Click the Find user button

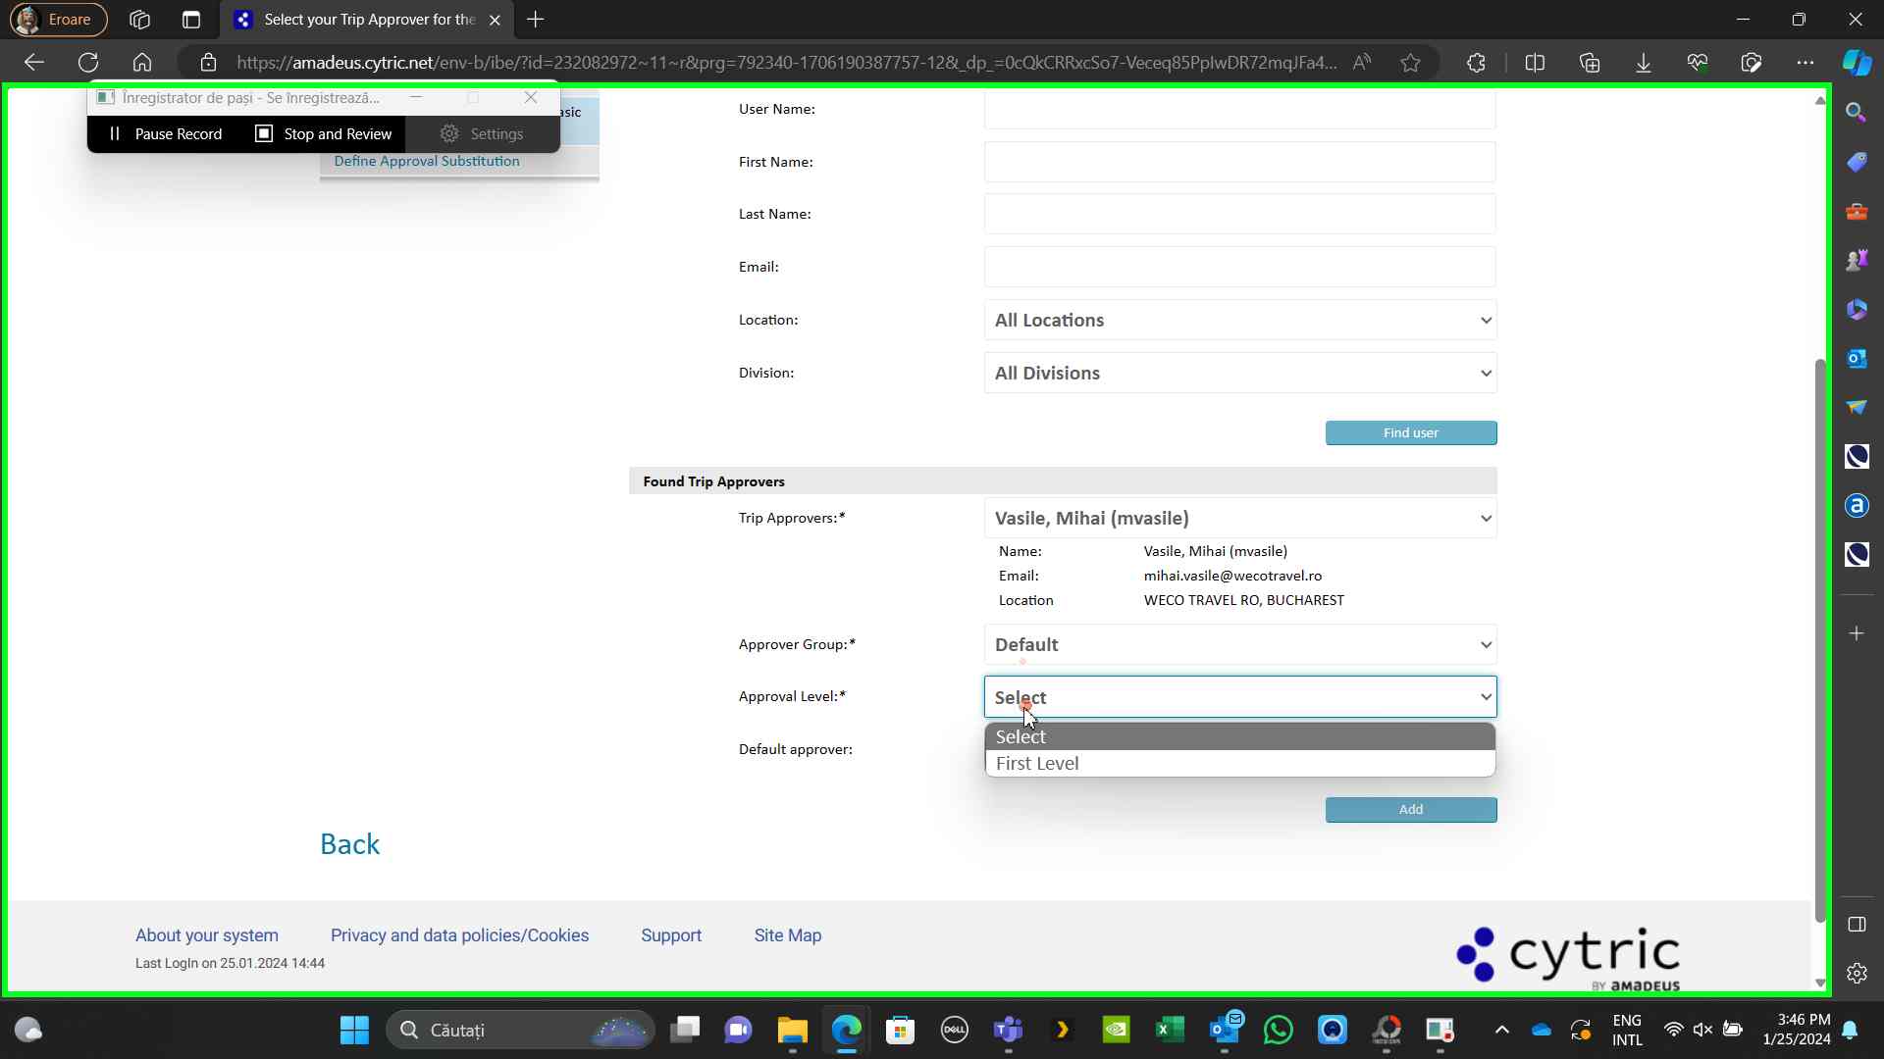(x=1410, y=433)
